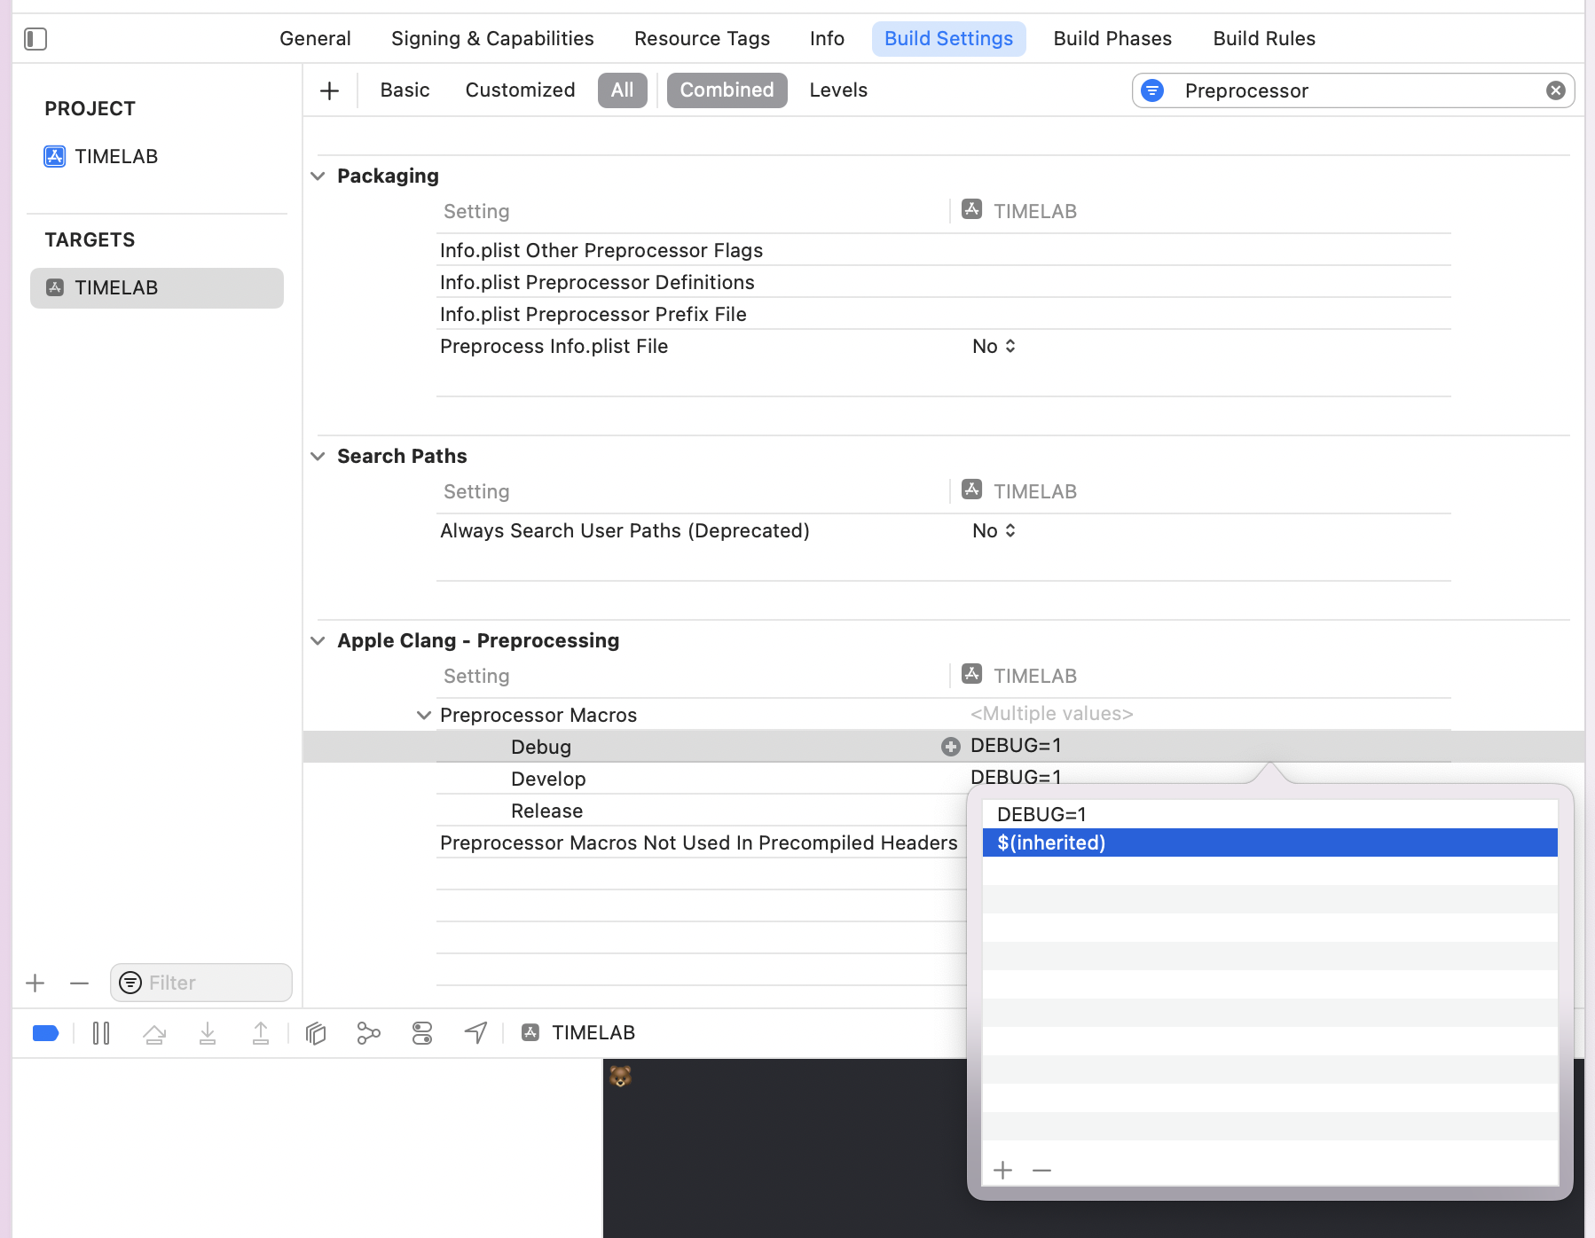
Task: Show Customized build settings
Action: pos(520,90)
